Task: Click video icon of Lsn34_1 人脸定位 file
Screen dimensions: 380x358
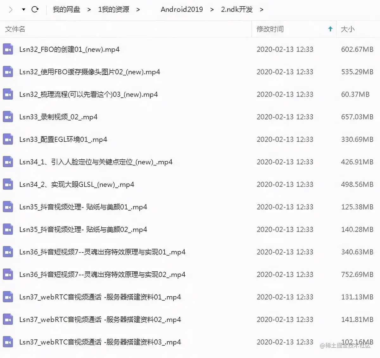Action: point(8,162)
